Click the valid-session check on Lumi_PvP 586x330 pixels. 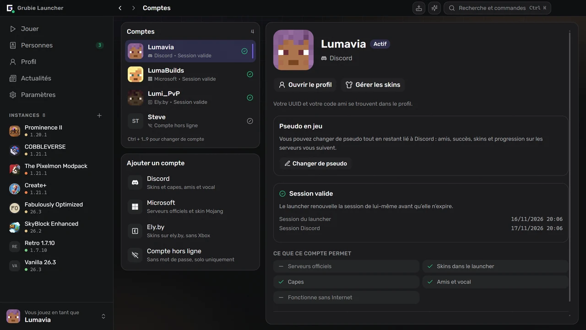(250, 98)
